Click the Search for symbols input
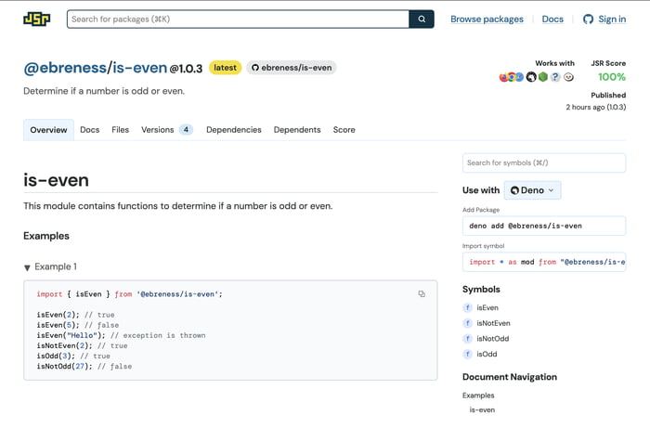This screenshot has height=428, width=650. coord(543,162)
